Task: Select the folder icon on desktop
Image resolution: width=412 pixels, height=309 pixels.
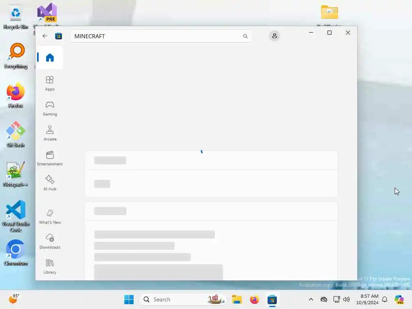Action: point(329,12)
